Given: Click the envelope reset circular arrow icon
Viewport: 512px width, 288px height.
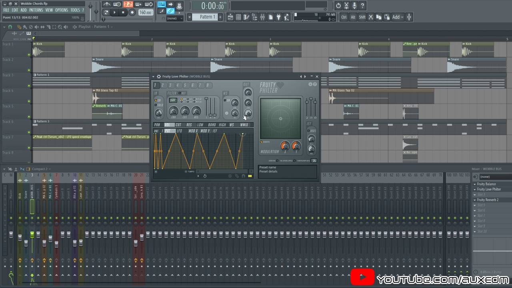Looking at the screenshot, I should point(205,176).
